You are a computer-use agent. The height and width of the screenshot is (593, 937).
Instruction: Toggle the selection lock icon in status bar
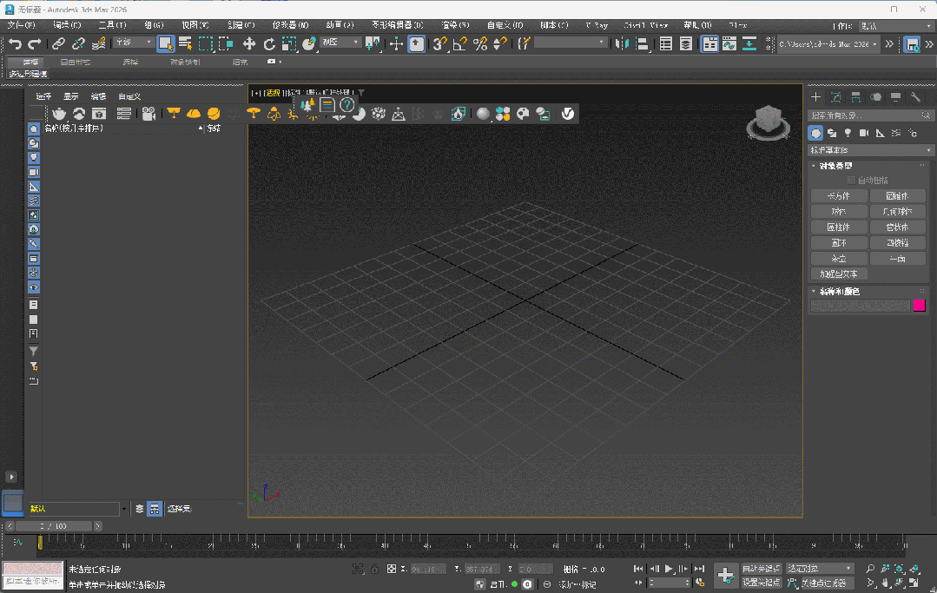pos(374,570)
